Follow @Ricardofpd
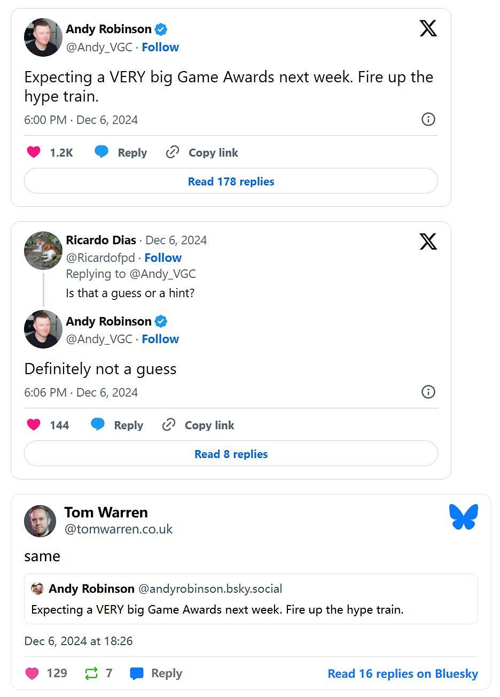The image size is (500, 697). click(x=163, y=258)
